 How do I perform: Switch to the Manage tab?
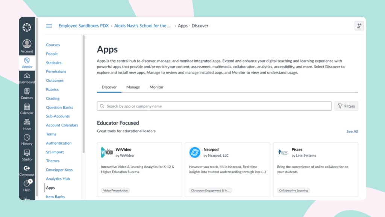(x=133, y=87)
